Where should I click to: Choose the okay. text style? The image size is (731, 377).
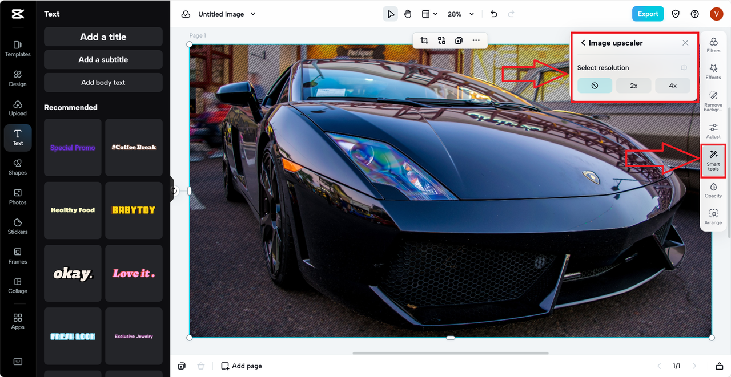(73, 273)
